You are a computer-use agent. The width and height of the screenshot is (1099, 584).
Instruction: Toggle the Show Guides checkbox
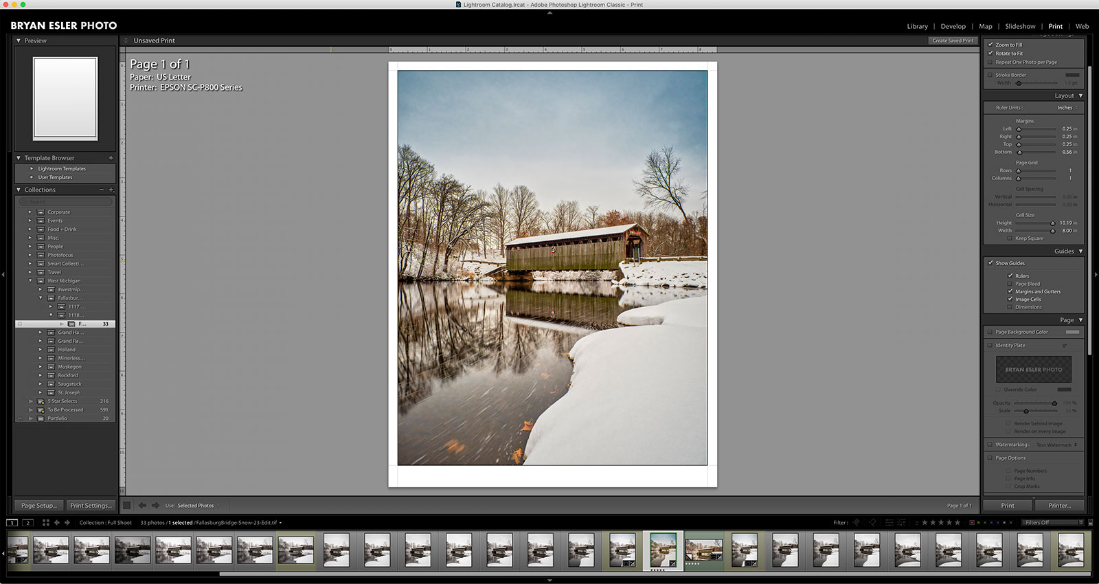click(990, 263)
